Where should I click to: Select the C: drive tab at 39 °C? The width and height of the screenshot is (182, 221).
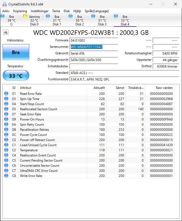click(11, 21)
